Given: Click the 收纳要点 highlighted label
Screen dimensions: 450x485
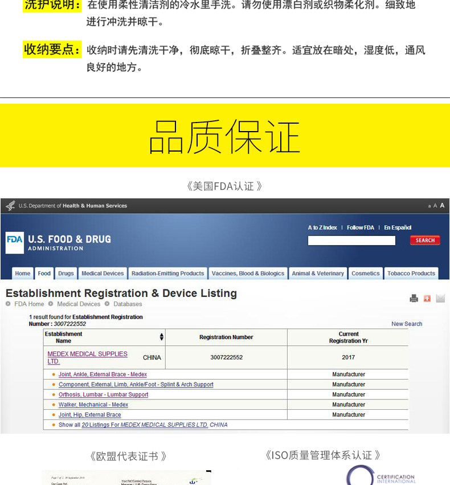Looking at the screenshot, I should pyautogui.click(x=52, y=50).
